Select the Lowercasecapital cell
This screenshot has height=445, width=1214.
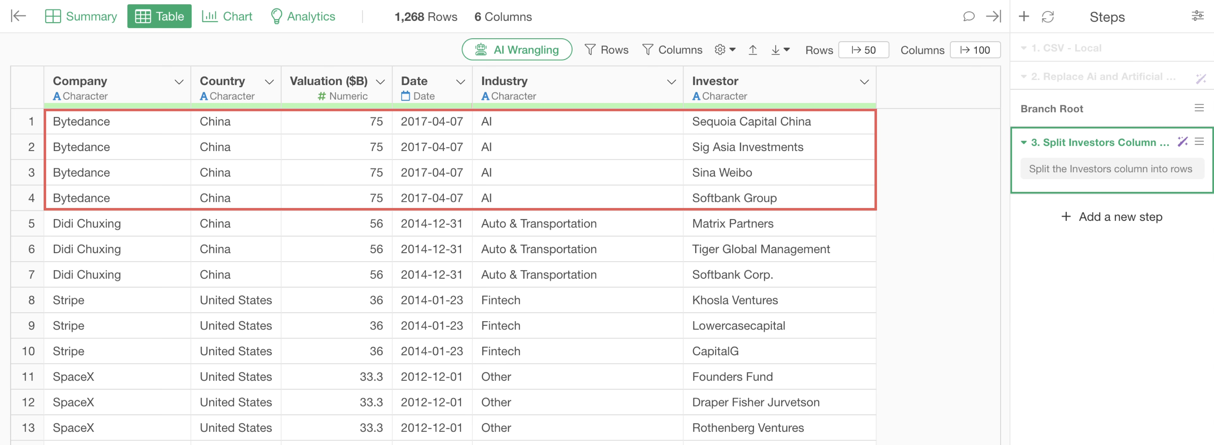click(780, 326)
